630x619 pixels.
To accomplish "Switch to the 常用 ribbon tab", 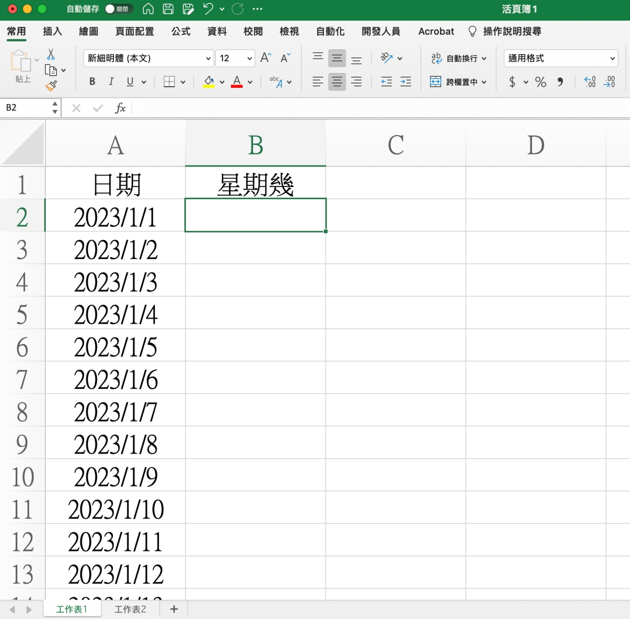I will [16, 32].
